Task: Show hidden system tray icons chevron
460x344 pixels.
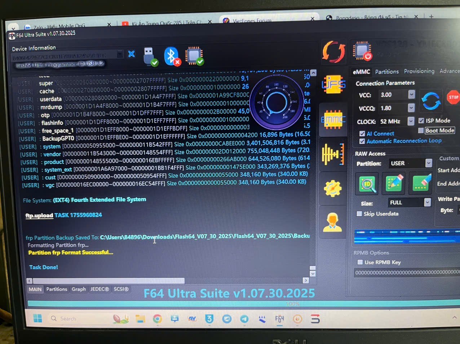Action: [454, 318]
